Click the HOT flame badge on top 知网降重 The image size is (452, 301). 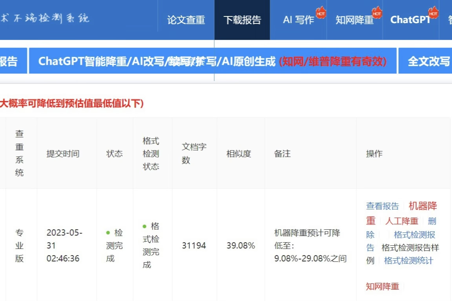[377, 13]
